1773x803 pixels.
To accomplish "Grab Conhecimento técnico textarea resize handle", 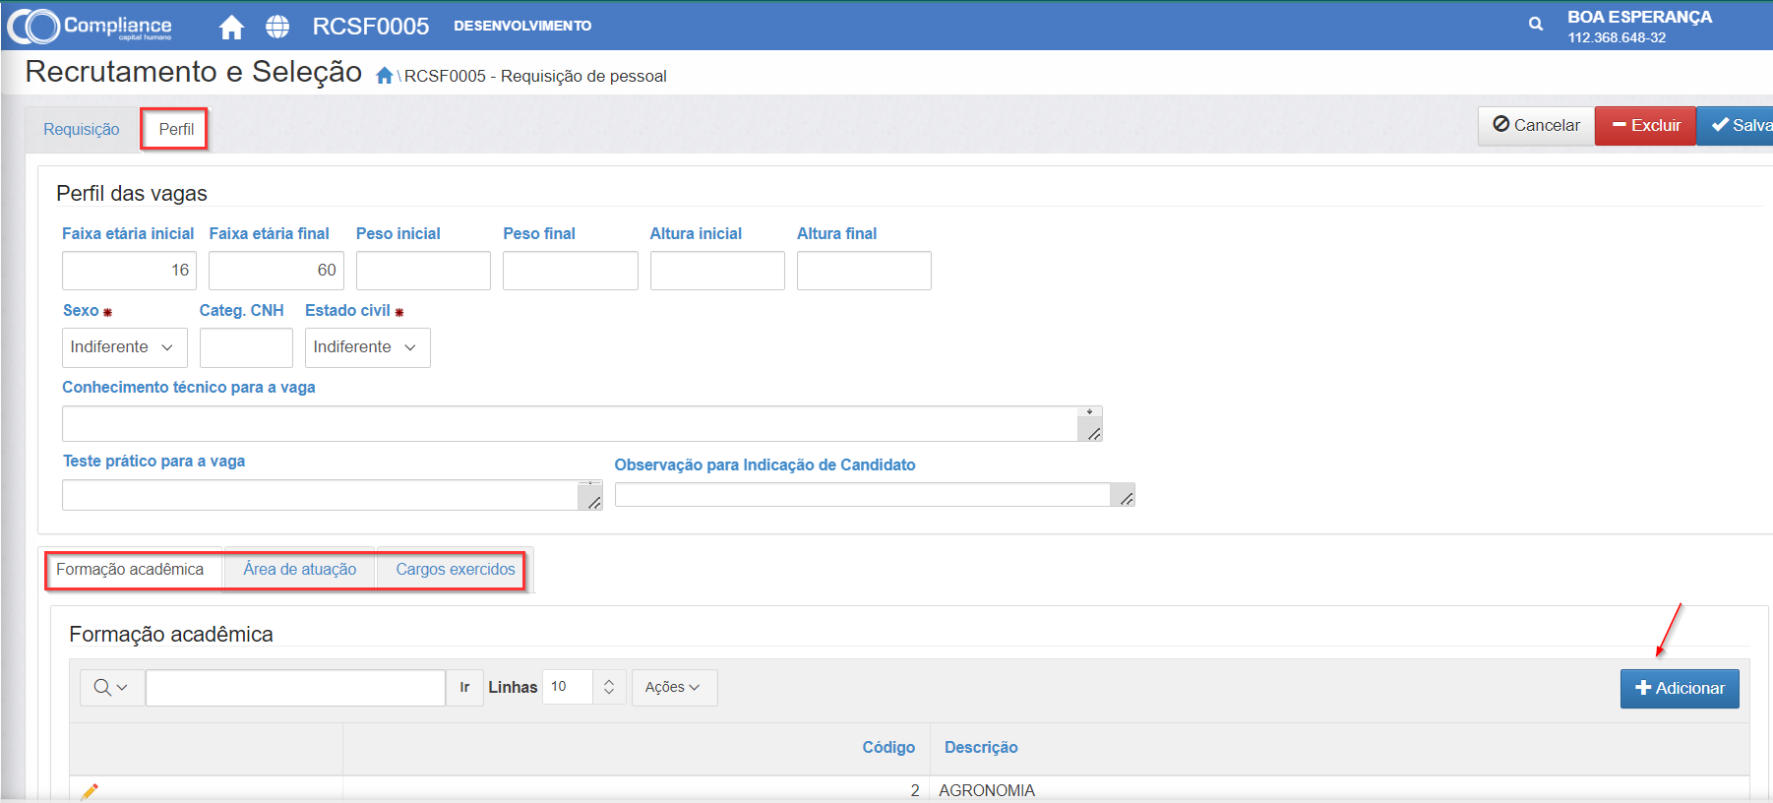I will [1092, 433].
